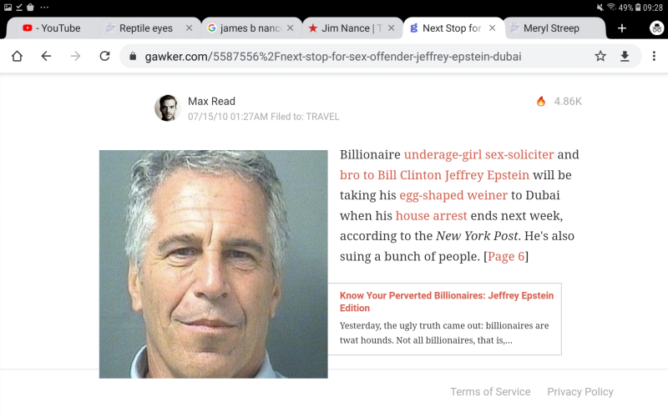The height and width of the screenshot is (417, 668).
Task: Reload the page with refresh icon
Action: point(105,56)
